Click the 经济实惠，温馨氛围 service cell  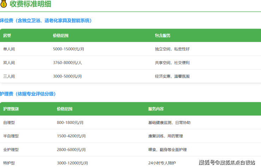[172, 76]
